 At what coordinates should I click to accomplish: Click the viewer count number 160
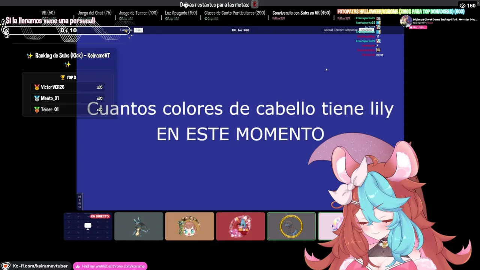[x=471, y=6]
